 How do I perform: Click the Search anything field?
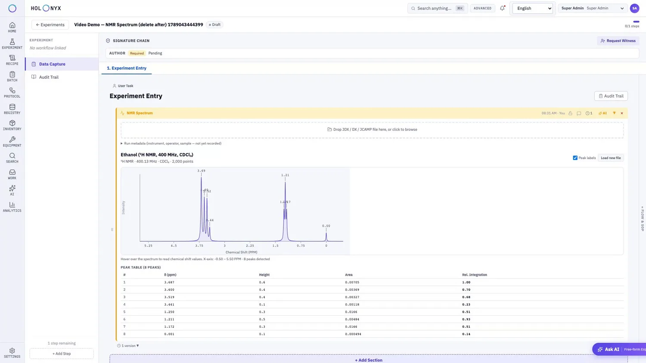(437, 8)
